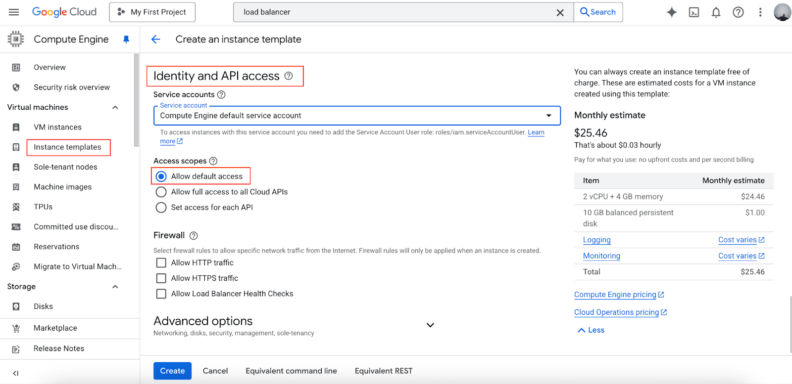
Task: Enable Allow HTTPS traffic checkbox
Action: 161,278
